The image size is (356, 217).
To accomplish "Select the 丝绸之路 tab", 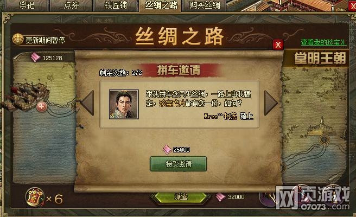I will pyautogui.click(x=161, y=5).
